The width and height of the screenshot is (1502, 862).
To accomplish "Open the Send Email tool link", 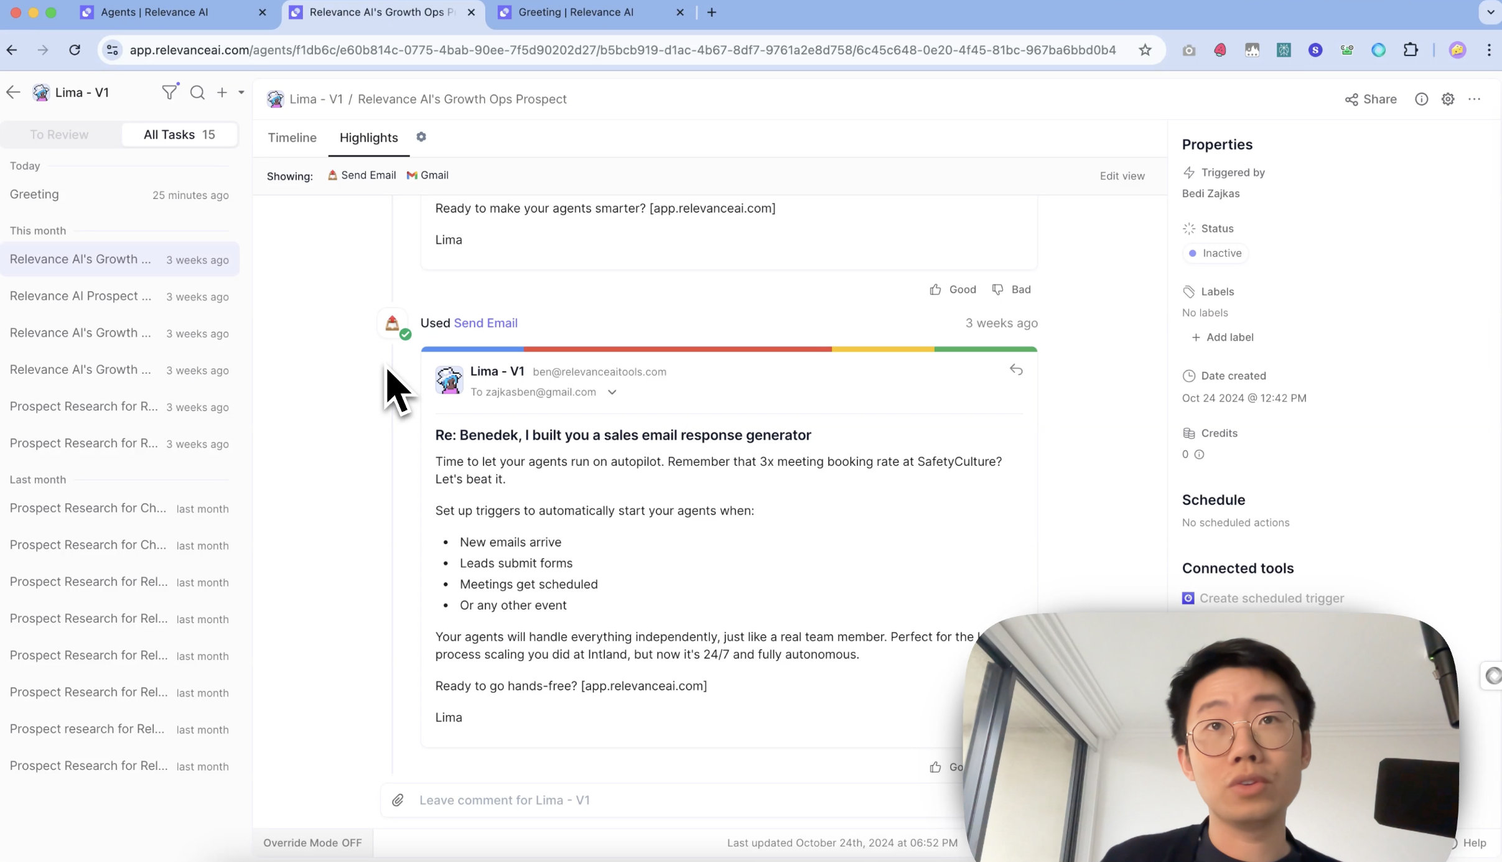I will click(485, 323).
